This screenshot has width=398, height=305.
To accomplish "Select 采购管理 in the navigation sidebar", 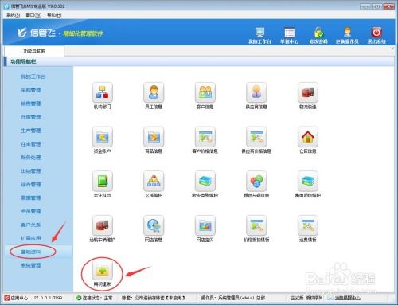I will click(31, 90).
